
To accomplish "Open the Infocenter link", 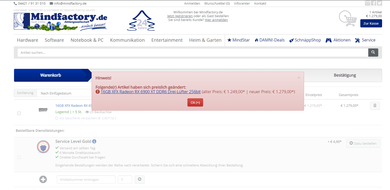I will [242, 3].
